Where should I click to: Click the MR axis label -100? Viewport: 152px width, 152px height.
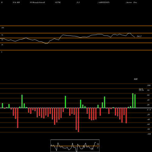(x=149, y=134)
